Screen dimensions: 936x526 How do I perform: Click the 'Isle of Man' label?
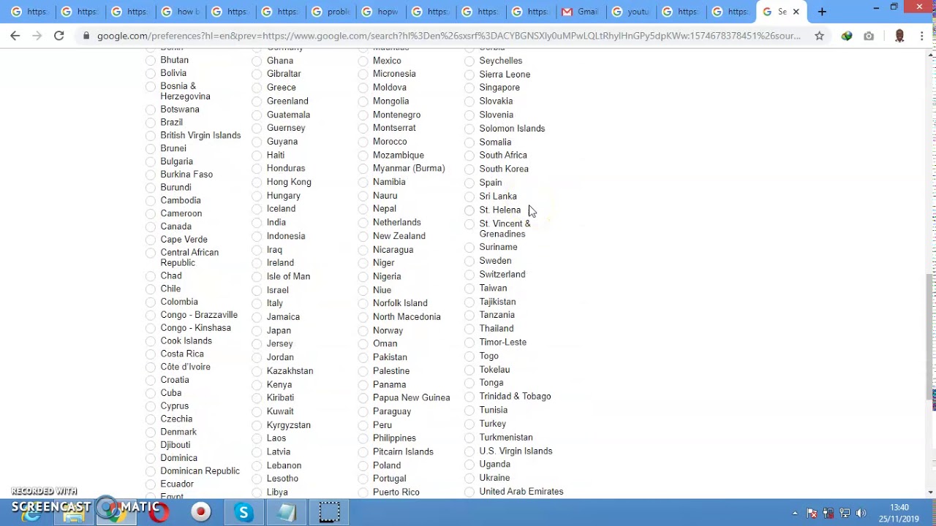click(289, 276)
